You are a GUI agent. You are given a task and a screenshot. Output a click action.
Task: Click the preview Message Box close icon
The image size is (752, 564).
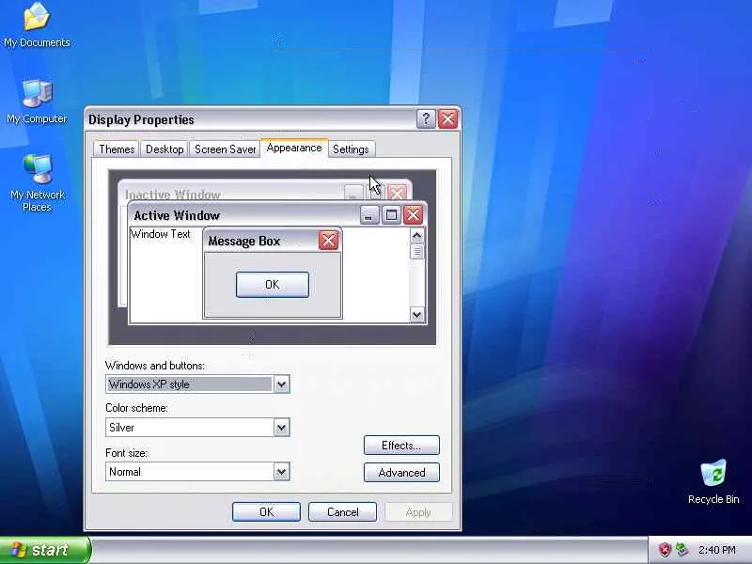point(328,241)
